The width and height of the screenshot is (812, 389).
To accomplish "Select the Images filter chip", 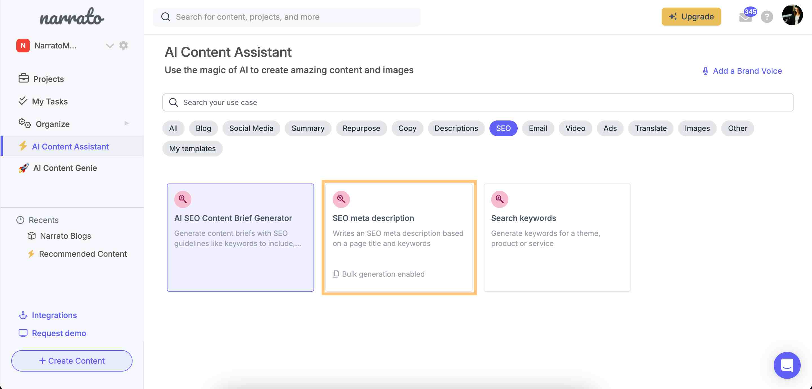I will (x=697, y=128).
